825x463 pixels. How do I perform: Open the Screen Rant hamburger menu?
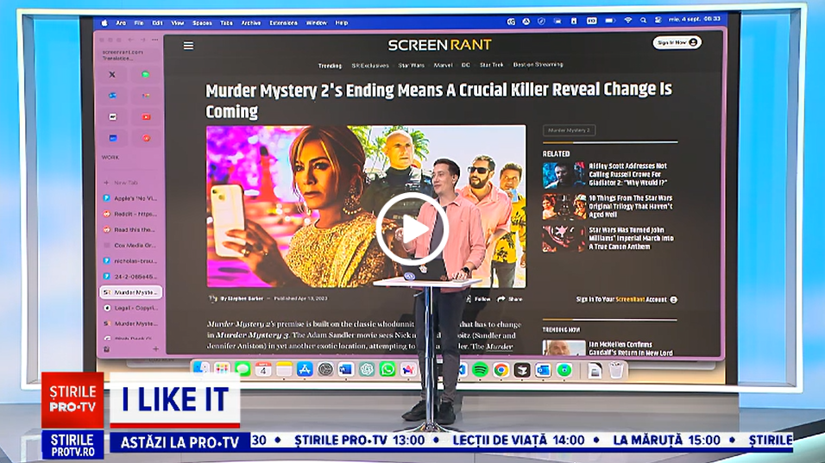tap(188, 46)
